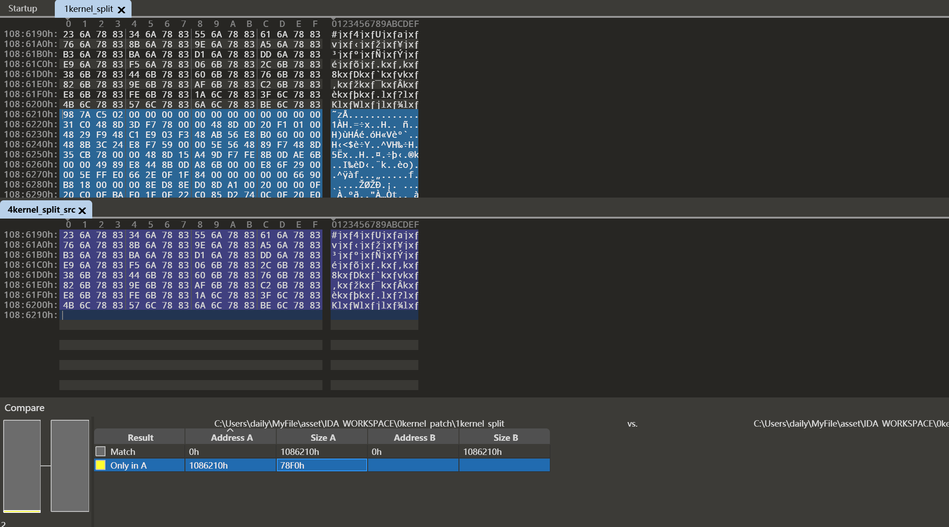Click the gray Match color swatch
The image size is (949, 527).
coord(100,451)
